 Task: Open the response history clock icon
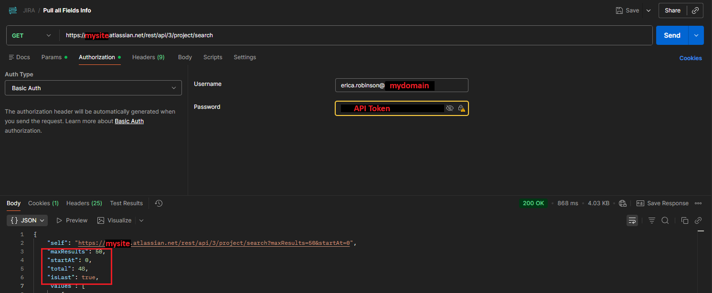pos(159,203)
